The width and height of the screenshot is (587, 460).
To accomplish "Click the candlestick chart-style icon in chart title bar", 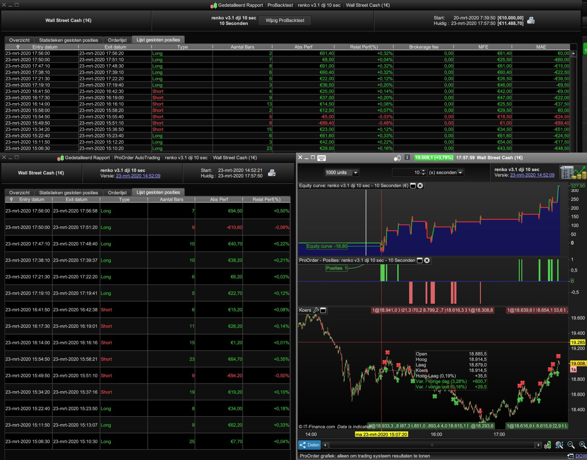I will 397,158.
